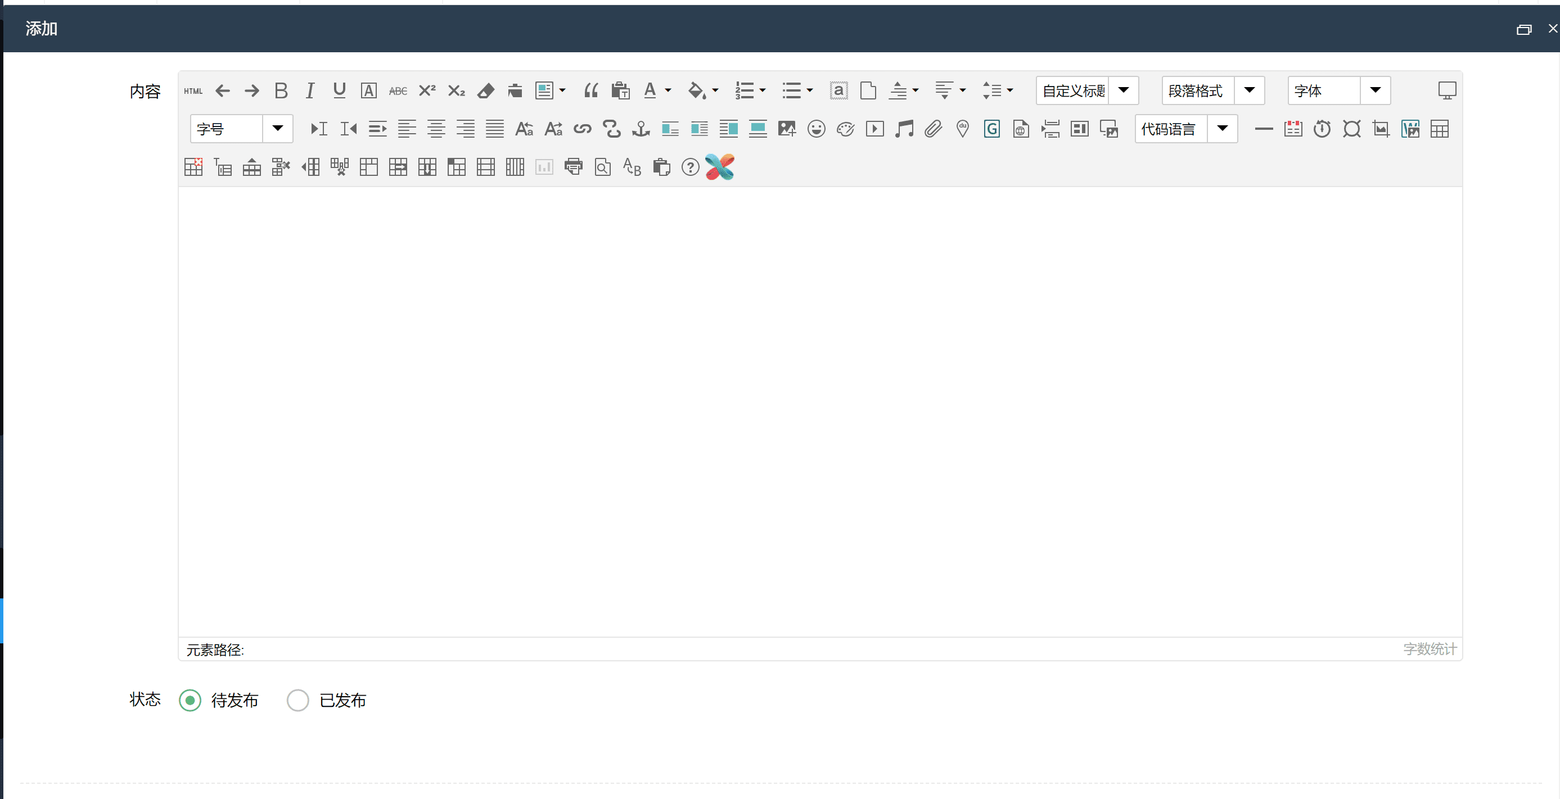Screen dimensions: 1560x799
Task: Attach a file using the paperclip icon
Action: (932, 129)
